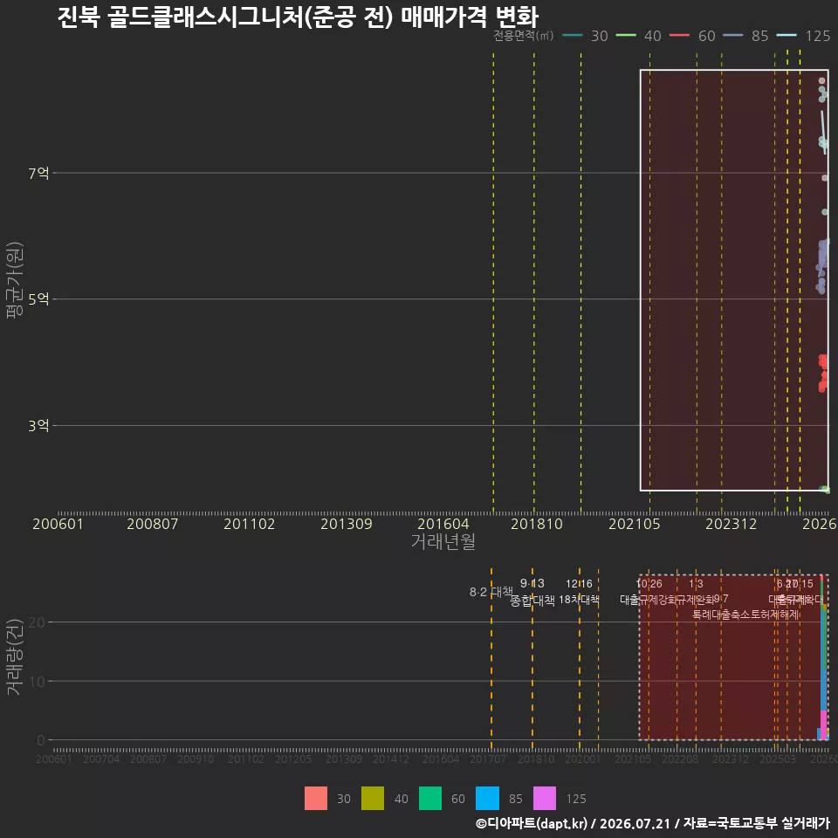The height and width of the screenshot is (838, 838).
Task: Select the green 60 swatch in bottom legend
Action: tap(430, 799)
